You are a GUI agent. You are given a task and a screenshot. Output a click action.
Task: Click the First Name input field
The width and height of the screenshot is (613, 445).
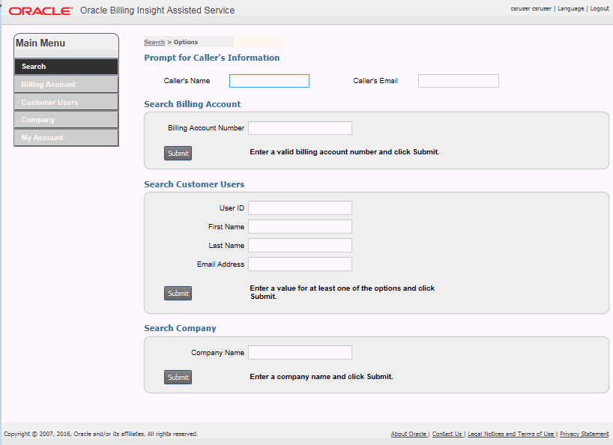[x=301, y=226]
